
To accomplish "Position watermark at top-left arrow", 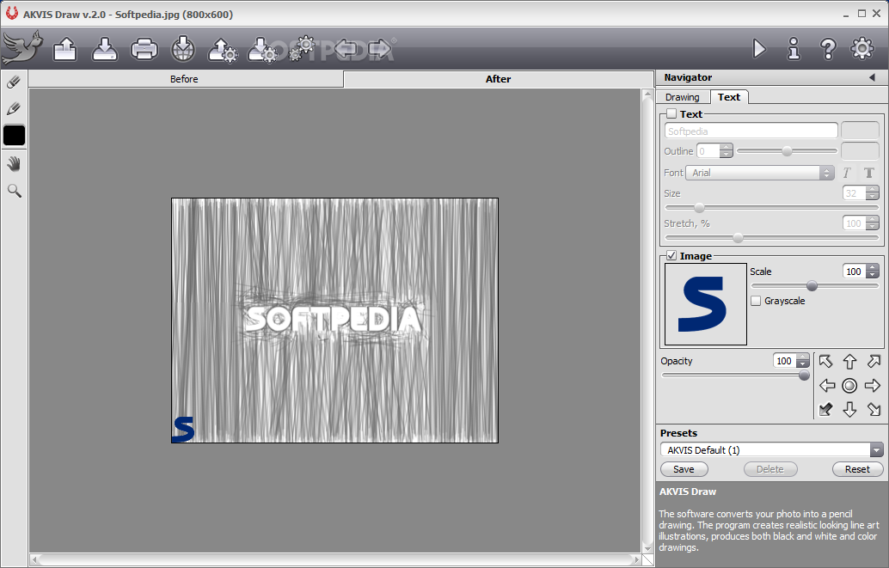I will pyautogui.click(x=825, y=361).
